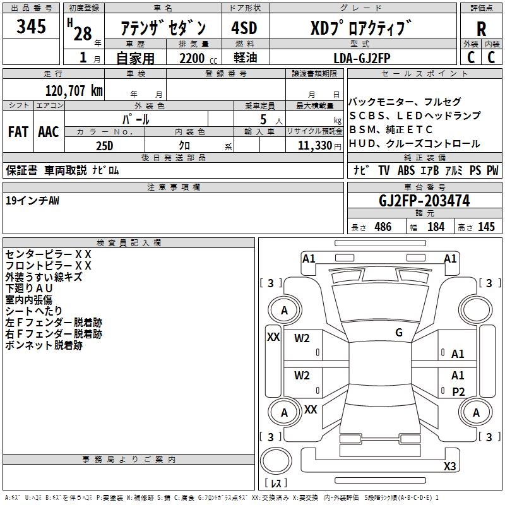Click the TV equipment indicator
The width and height of the screenshot is (505, 505).
point(384,170)
